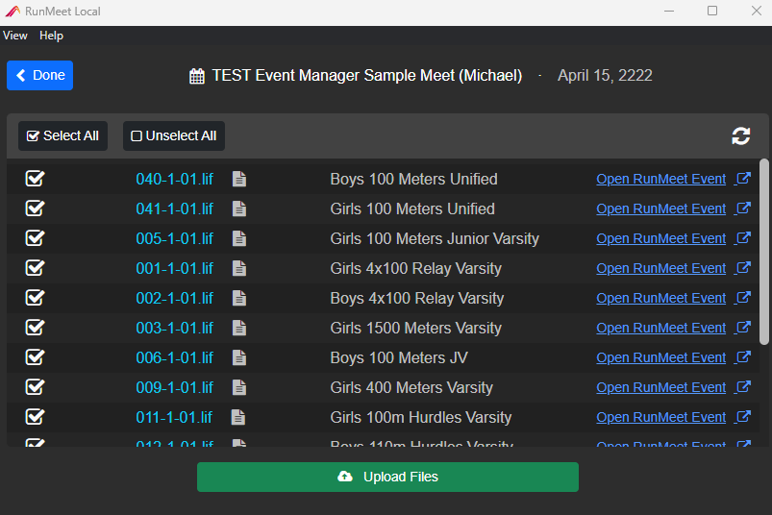Uncheck the 040-1-01.lif checkbox
Screen dimensions: 772x515
35,179
